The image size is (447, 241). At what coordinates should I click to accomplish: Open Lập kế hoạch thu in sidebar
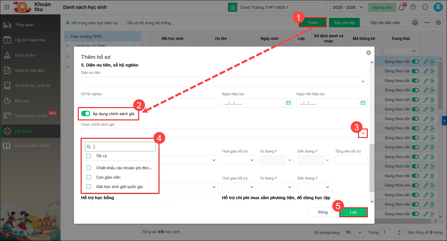point(30,40)
